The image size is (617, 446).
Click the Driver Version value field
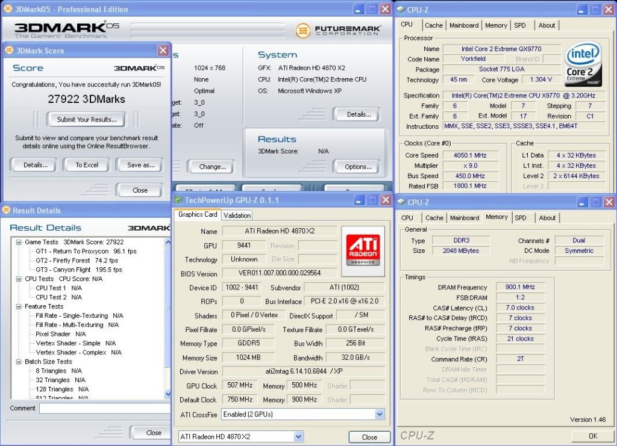[x=304, y=371]
